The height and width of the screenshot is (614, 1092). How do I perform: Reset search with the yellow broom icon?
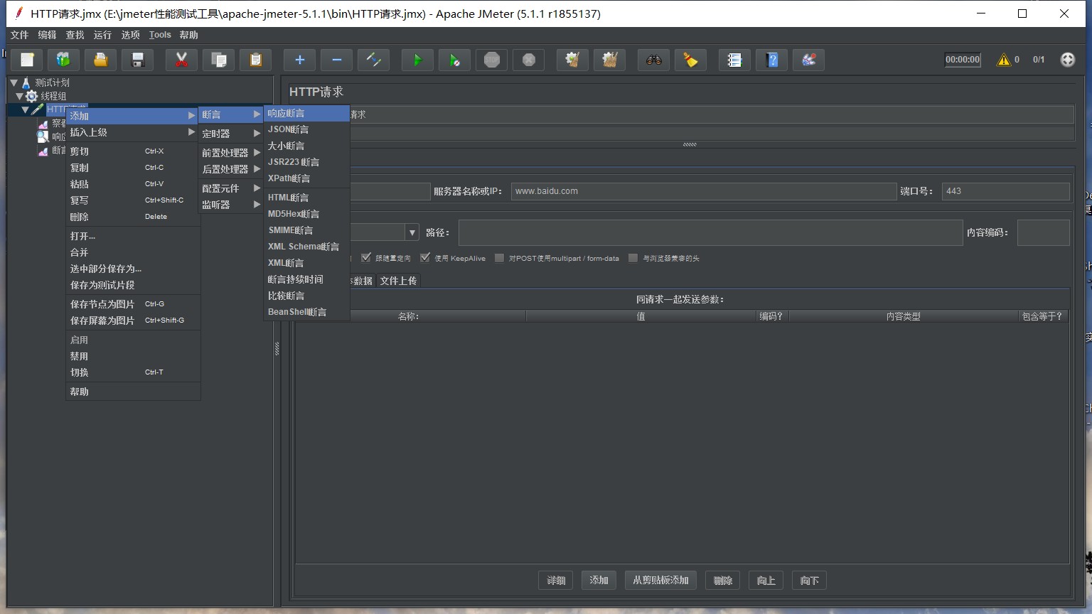(690, 60)
